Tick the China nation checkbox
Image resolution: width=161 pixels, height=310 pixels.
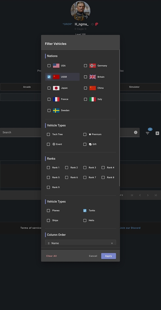tap(86, 88)
